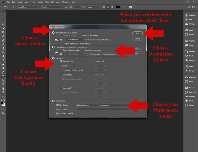Select the Rectangular Marquee tool

tap(3, 20)
